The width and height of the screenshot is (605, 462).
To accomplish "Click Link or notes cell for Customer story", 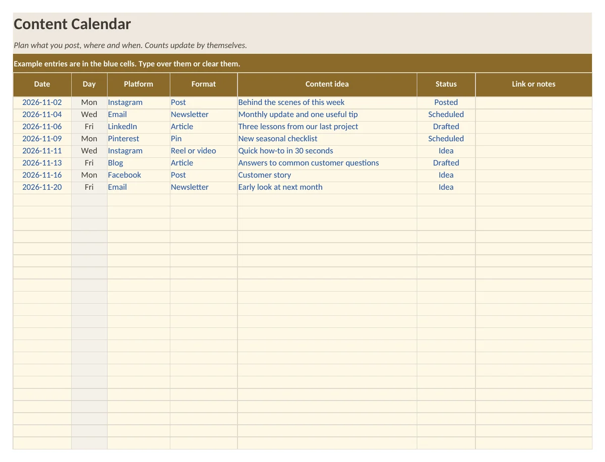I will click(x=533, y=175).
